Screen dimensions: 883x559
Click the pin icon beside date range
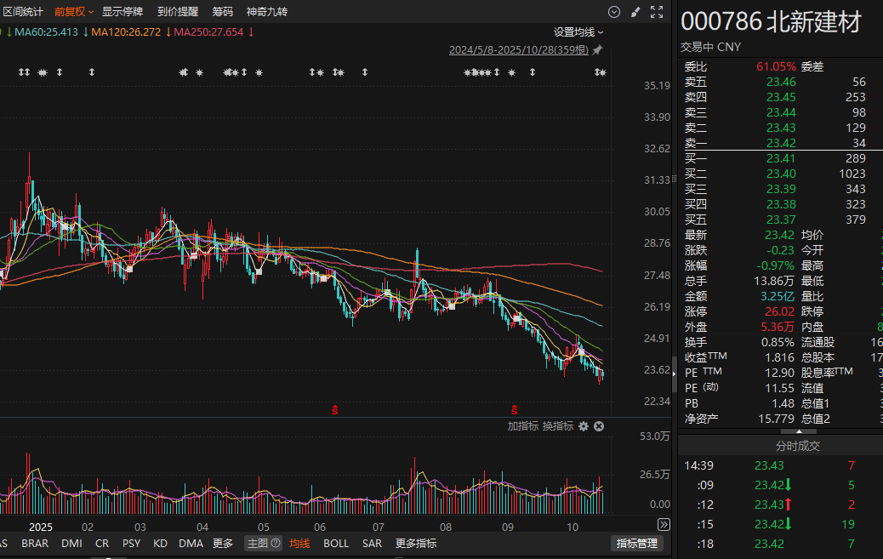point(597,50)
